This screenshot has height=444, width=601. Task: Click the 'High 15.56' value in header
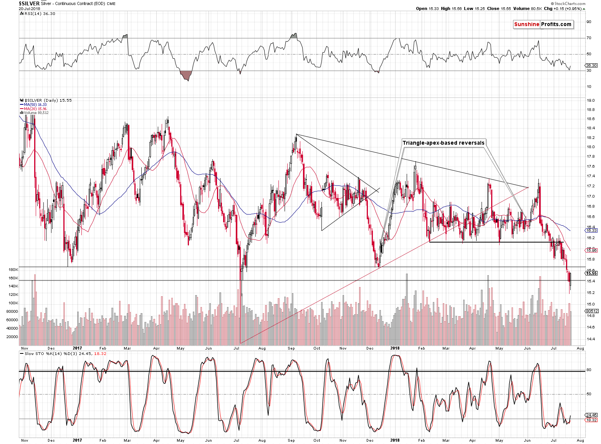click(451, 8)
